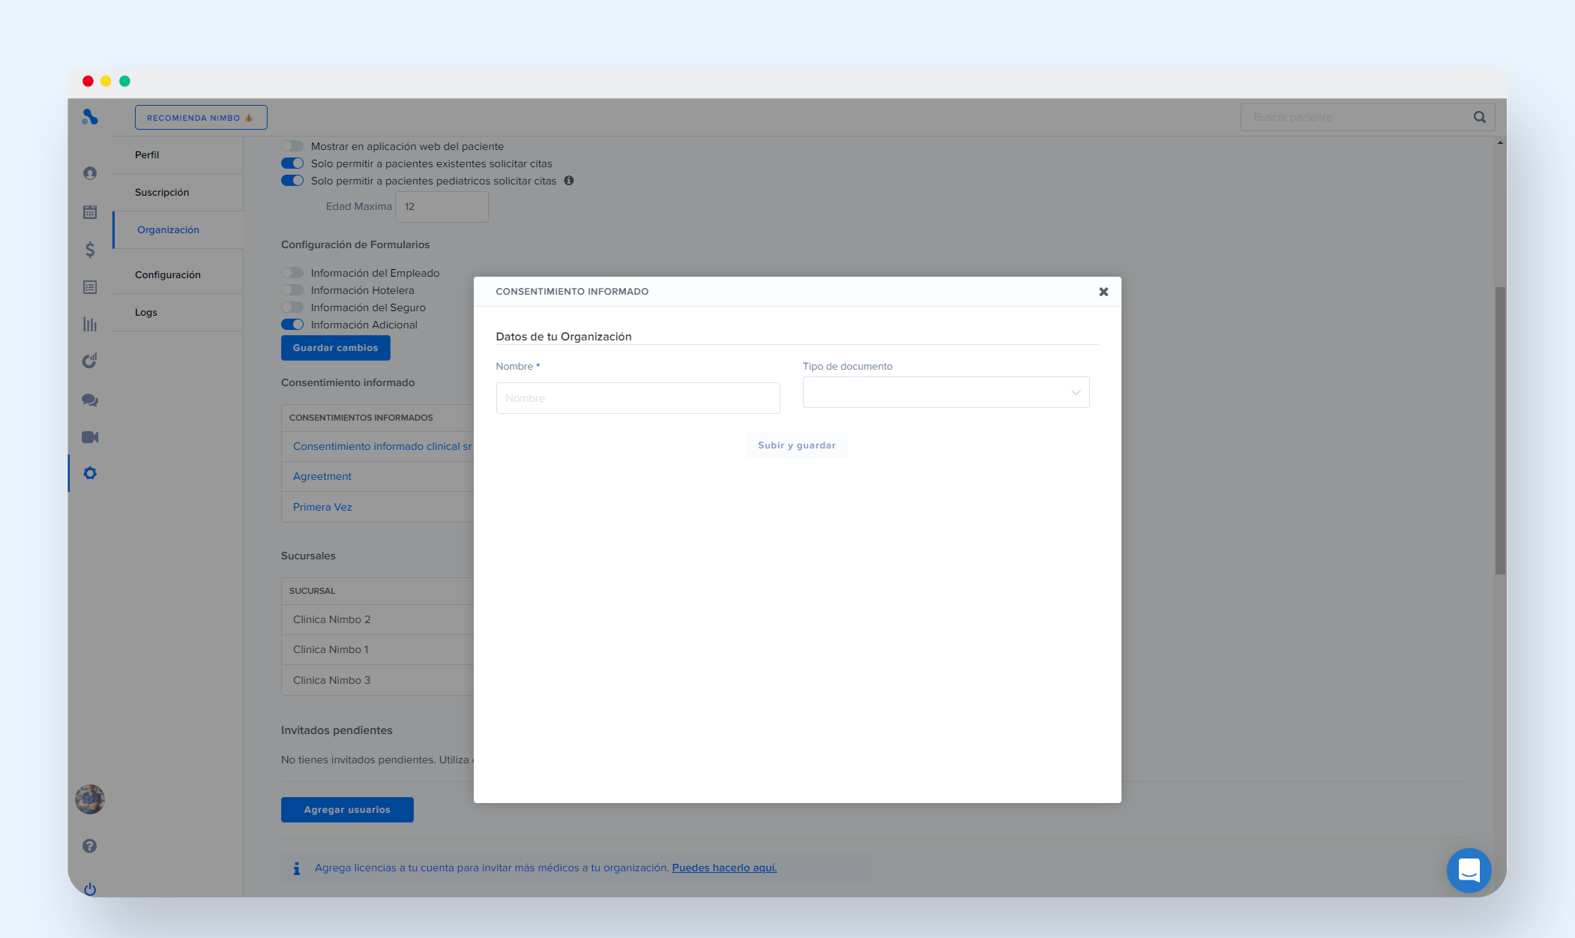
Task: Click the settings gear sidebar icon
Action: click(x=90, y=473)
